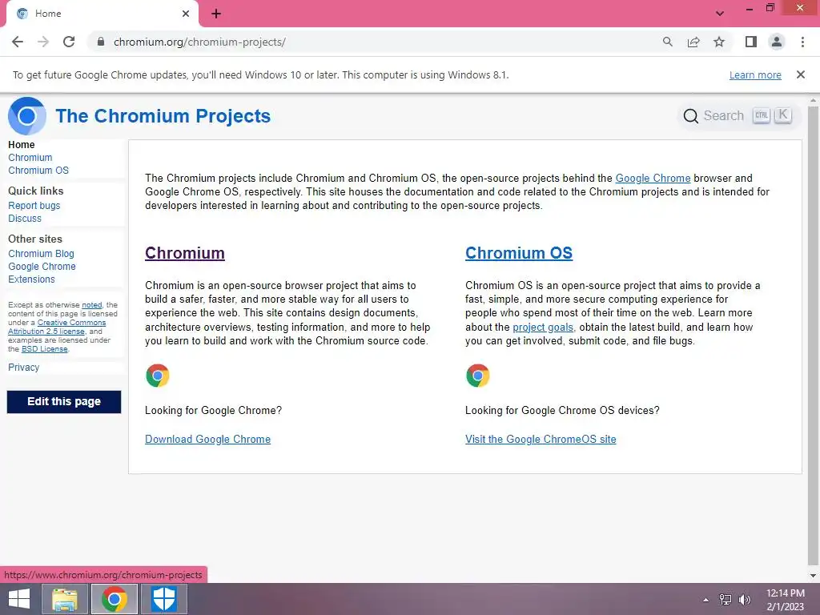Open Chrome's three-dot menu
This screenshot has width=820, height=615.
pyautogui.click(x=802, y=42)
